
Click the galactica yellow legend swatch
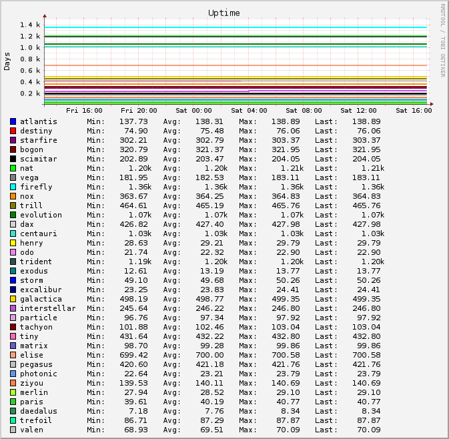point(13,299)
